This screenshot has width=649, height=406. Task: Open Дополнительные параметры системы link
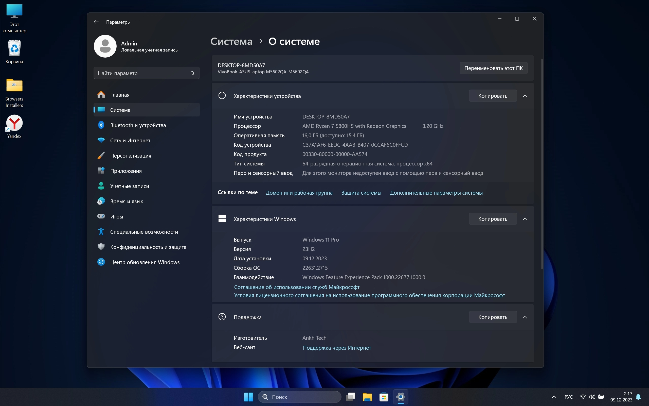click(x=436, y=193)
